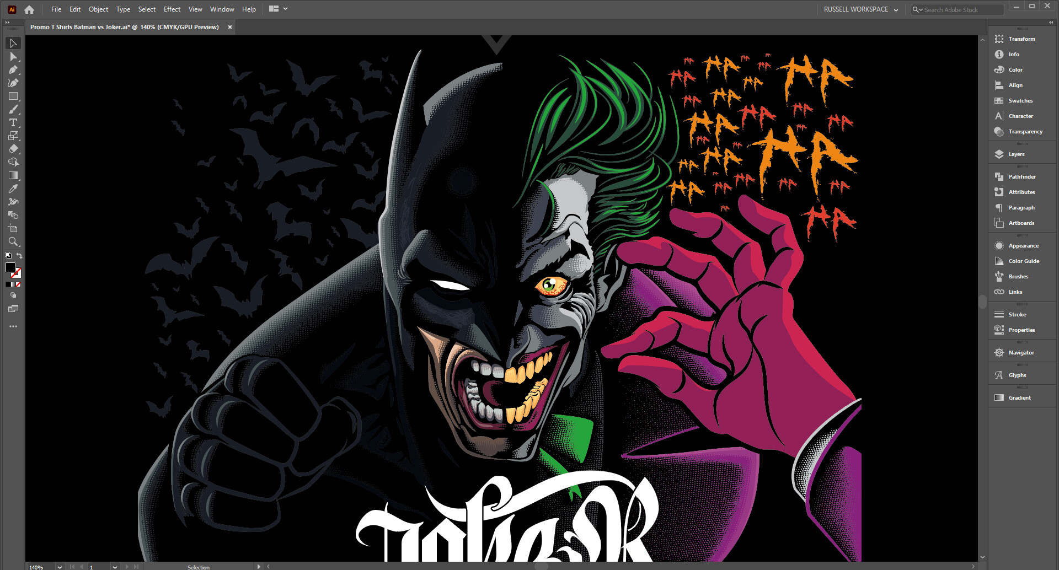
Task: Select the Type tool
Action: (12, 122)
